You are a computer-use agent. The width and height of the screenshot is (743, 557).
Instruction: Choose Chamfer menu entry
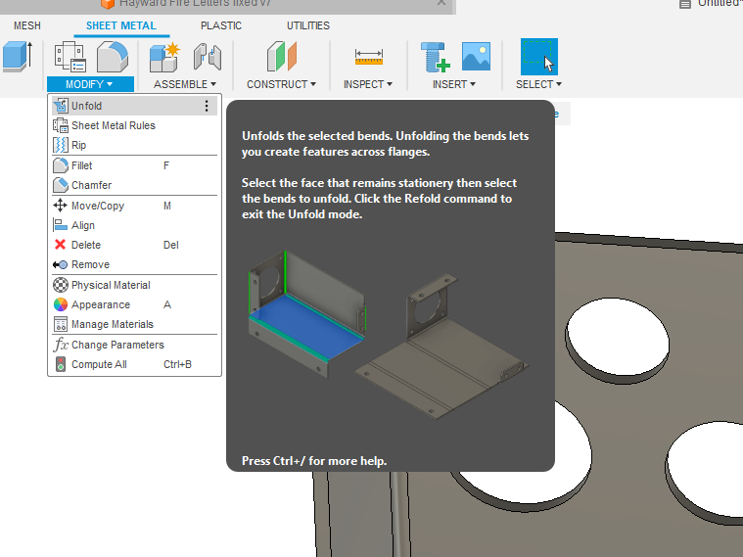(x=134, y=185)
